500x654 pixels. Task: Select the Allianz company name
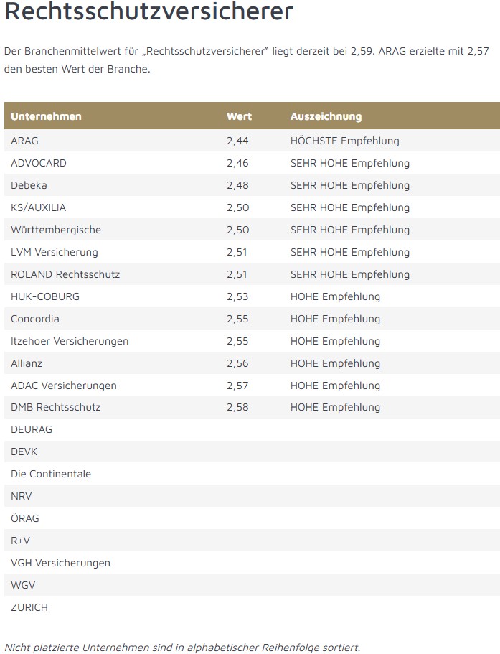pos(27,363)
